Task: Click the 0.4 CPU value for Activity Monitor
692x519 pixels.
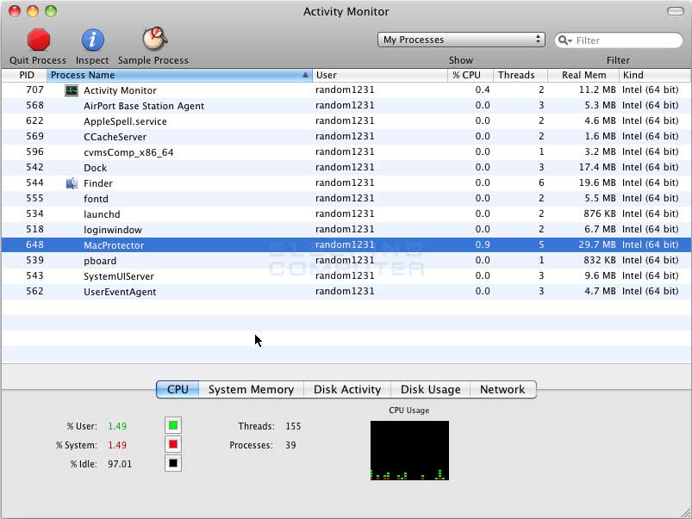Action: tap(483, 90)
